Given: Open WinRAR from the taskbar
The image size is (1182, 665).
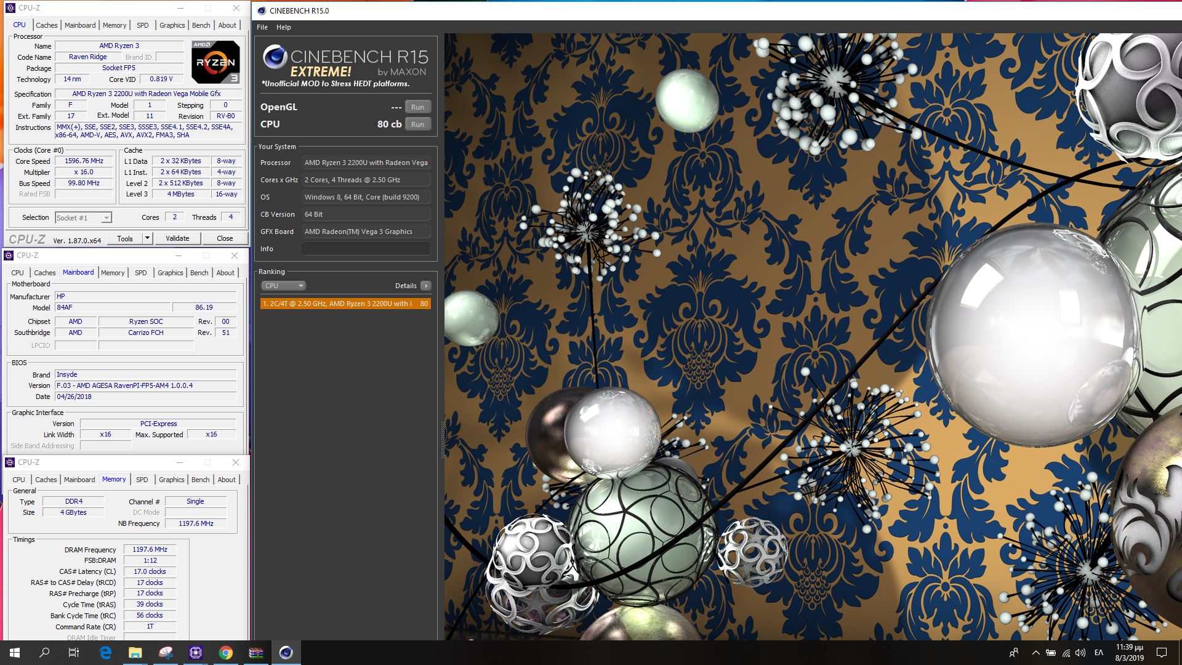Looking at the screenshot, I should (x=256, y=653).
